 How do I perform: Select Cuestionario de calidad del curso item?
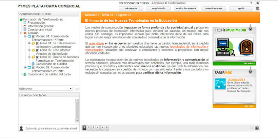[49, 74]
